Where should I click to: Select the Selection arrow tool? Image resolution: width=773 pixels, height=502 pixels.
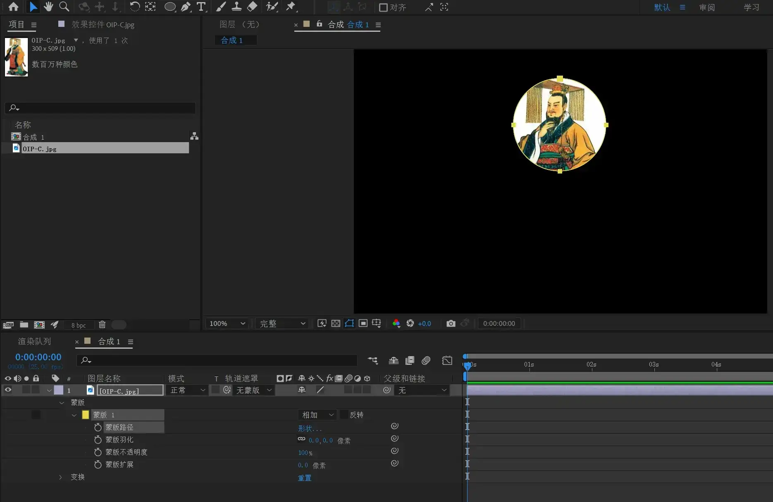coord(33,7)
